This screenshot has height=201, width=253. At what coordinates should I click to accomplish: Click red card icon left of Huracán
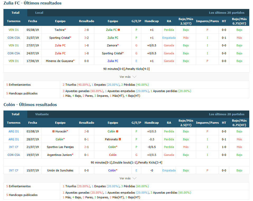(53, 131)
